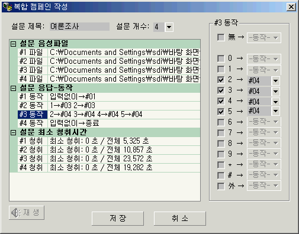Viewport: 299px width, 234px height.
Task: Collapse the 설문 음성파일 section
Action: [13, 44]
